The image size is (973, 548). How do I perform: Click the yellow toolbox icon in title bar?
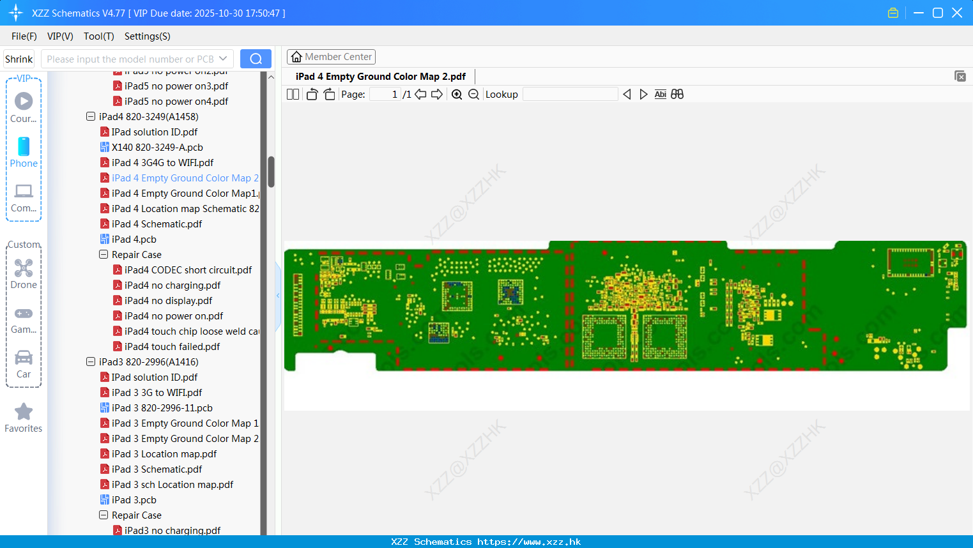click(893, 13)
